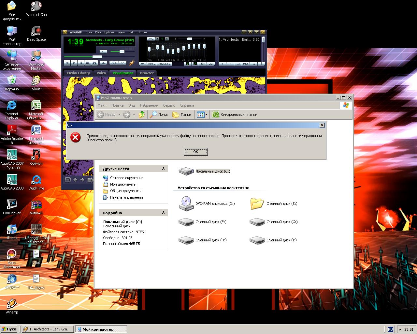Switch to the Video tab
The width and height of the screenshot is (417, 334).
tap(101, 73)
